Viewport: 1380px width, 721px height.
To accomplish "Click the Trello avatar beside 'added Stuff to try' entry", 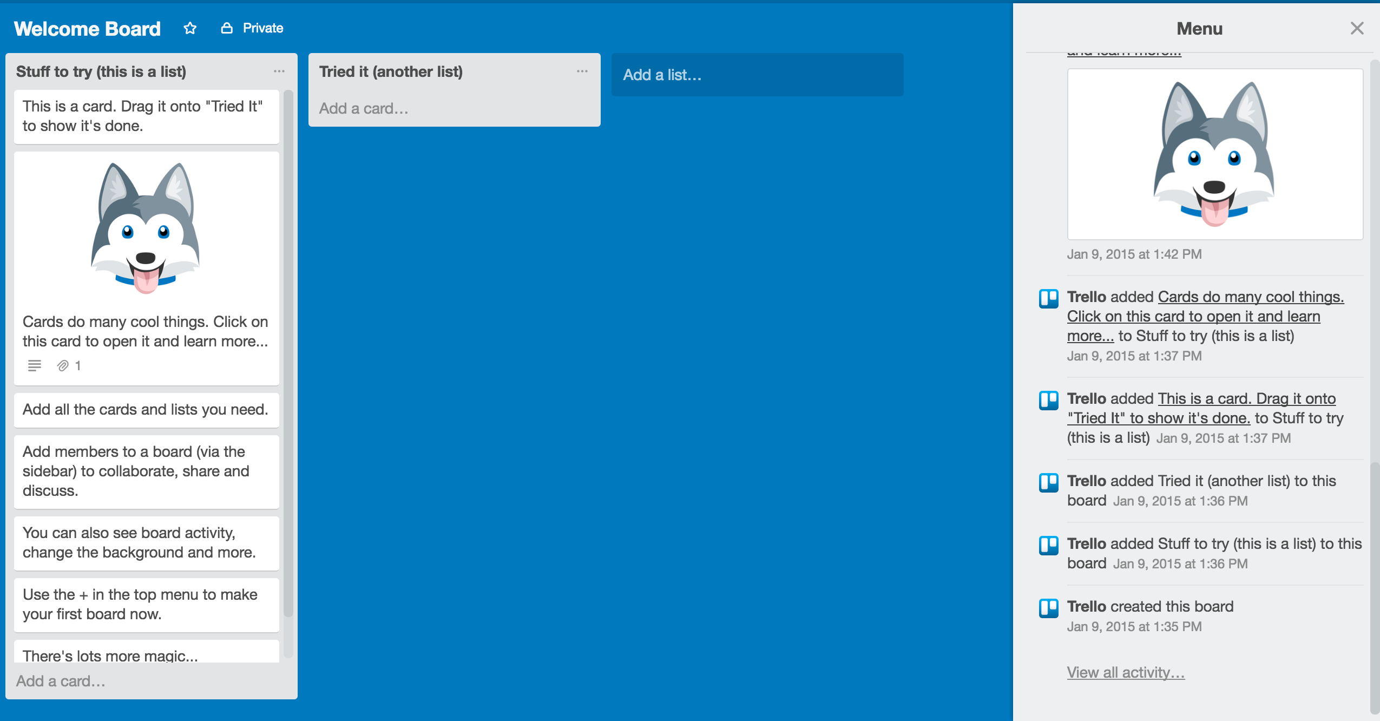I will click(1048, 545).
